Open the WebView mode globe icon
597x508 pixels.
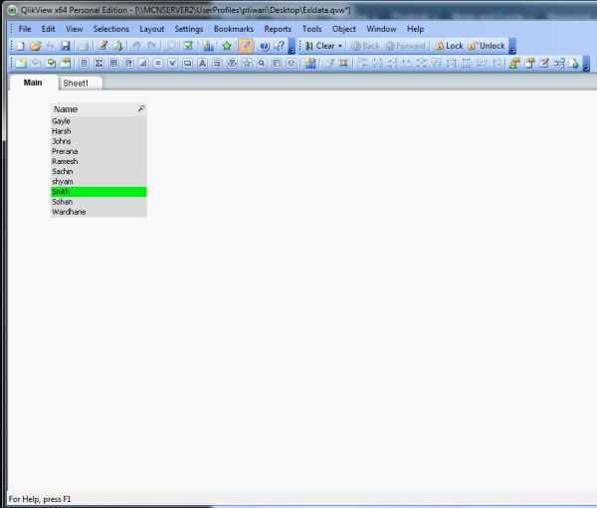pos(573,64)
